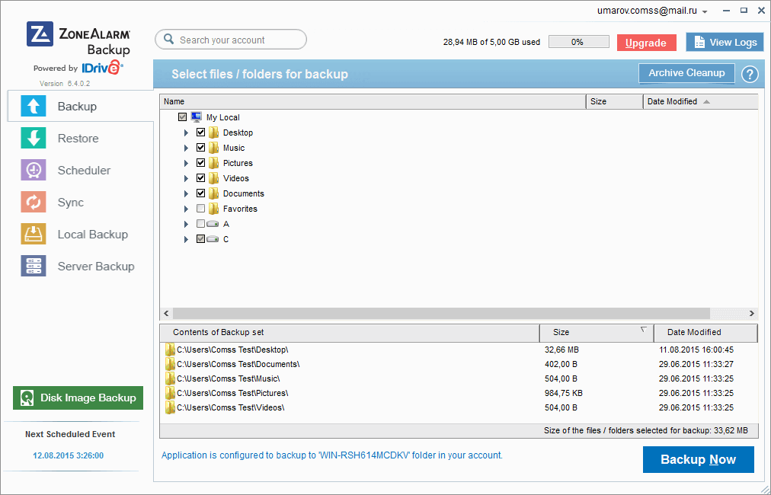Click the folder icon of the Videos backup set row
771x495 pixels.
click(170, 407)
